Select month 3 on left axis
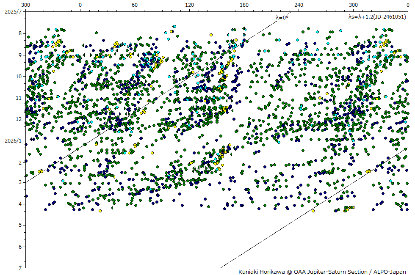The height and width of the screenshot is (275, 415). pyautogui.click(x=20, y=182)
